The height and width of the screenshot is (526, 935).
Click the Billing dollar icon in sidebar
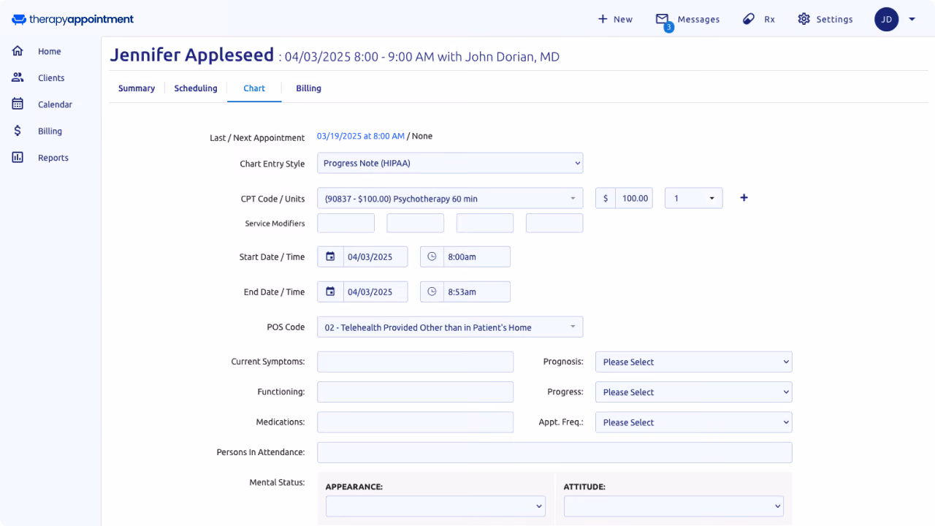pyautogui.click(x=18, y=131)
